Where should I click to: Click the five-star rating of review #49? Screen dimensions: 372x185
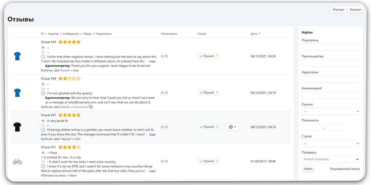click(69, 42)
